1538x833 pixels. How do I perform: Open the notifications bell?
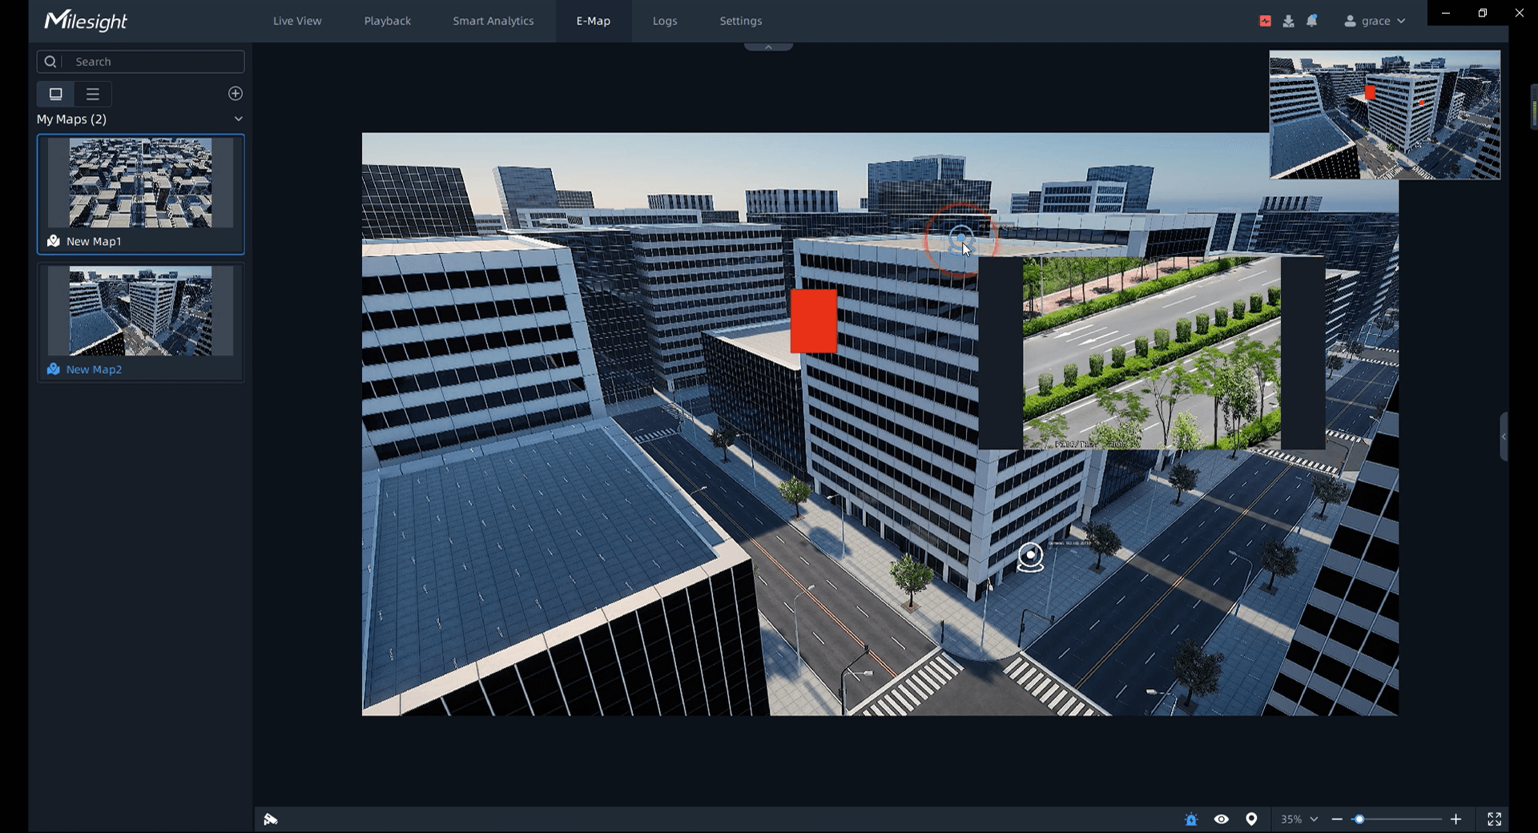[1311, 21]
